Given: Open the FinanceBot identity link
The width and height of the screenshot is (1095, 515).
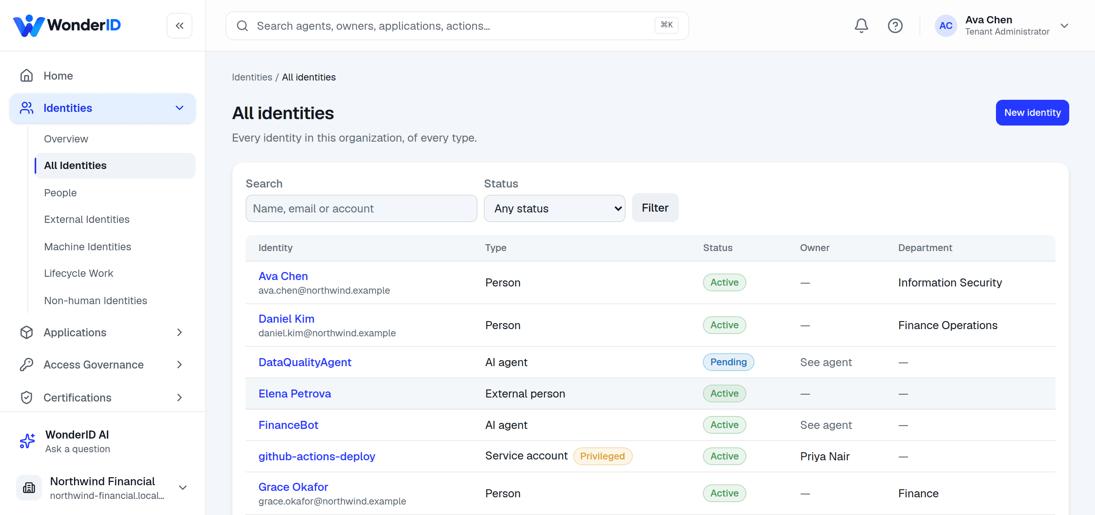Looking at the screenshot, I should [288, 425].
